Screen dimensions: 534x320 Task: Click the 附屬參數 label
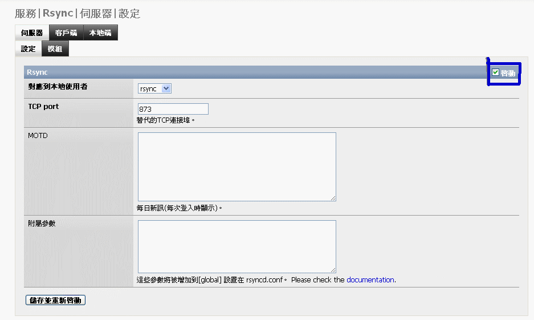[42, 223]
